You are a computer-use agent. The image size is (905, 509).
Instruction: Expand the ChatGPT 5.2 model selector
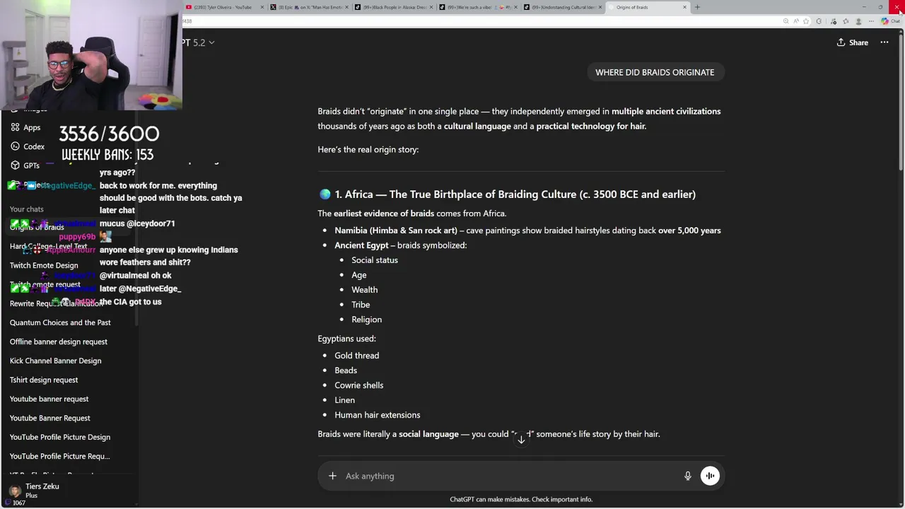[199, 42]
